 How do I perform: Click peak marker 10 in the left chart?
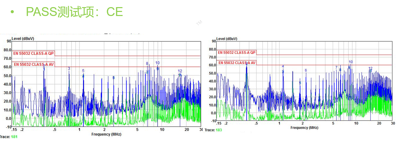tap(157, 63)
